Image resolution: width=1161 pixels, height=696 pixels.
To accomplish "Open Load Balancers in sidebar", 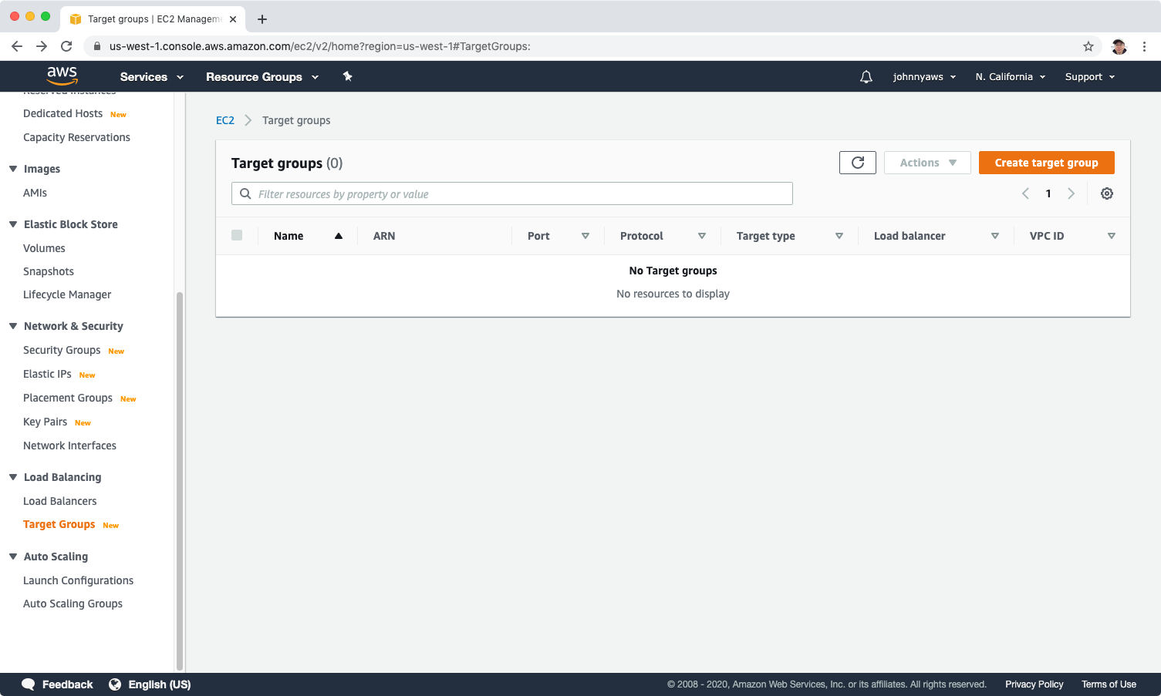I will pyautogui.click(x=59, y=501).
